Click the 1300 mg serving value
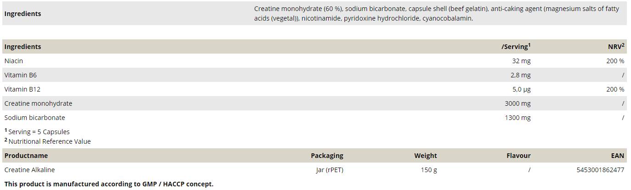631x190 pixels. click(x=517, y=118)
